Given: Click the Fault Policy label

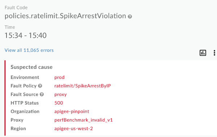Looking at the screenshot, I should [24, 86].
